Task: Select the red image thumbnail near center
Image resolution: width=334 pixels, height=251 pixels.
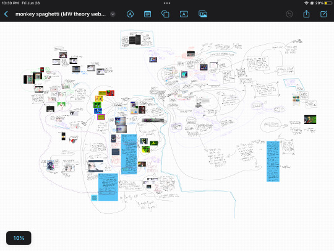Action: 110,93
